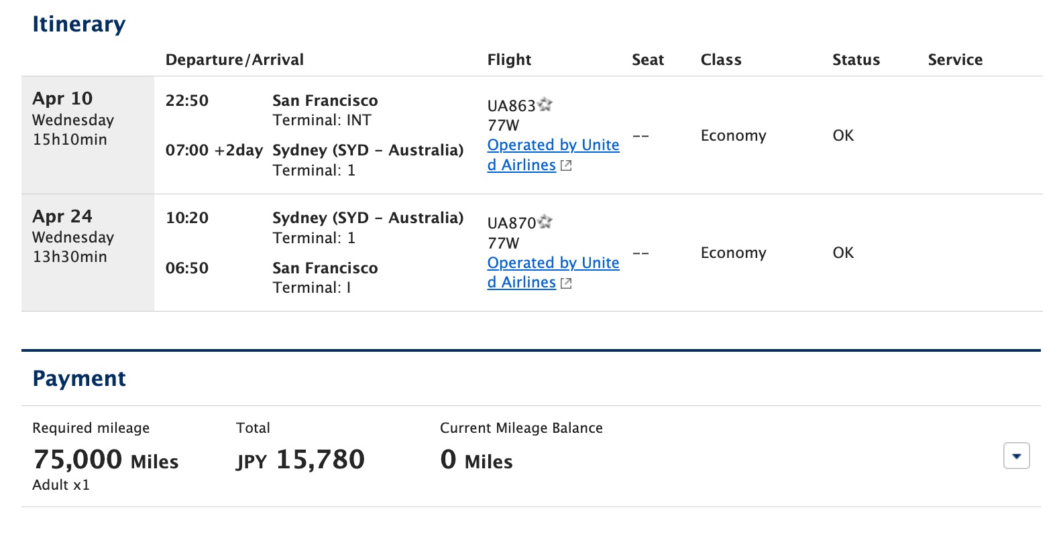Click the Status column header
1061x536 pixels.
855,60
